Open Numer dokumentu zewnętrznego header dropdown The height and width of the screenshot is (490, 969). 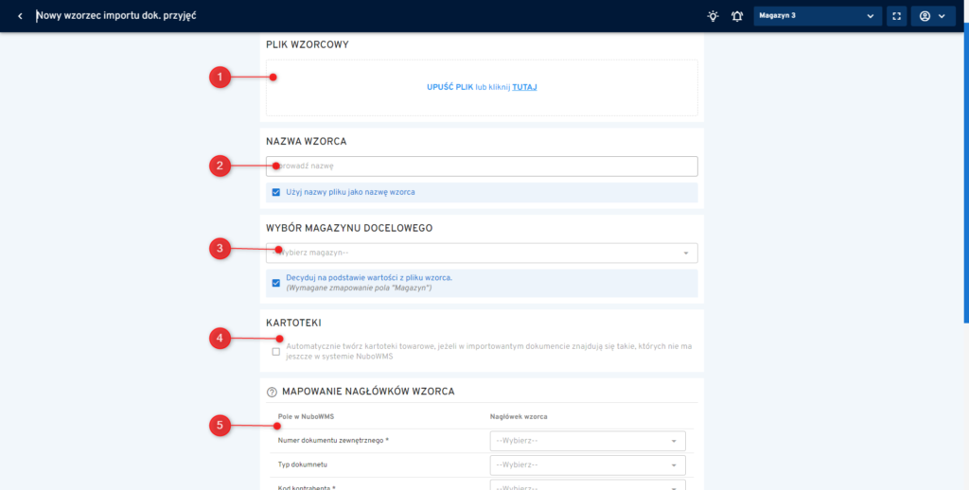pyautogui.click(x=587, y=441)
